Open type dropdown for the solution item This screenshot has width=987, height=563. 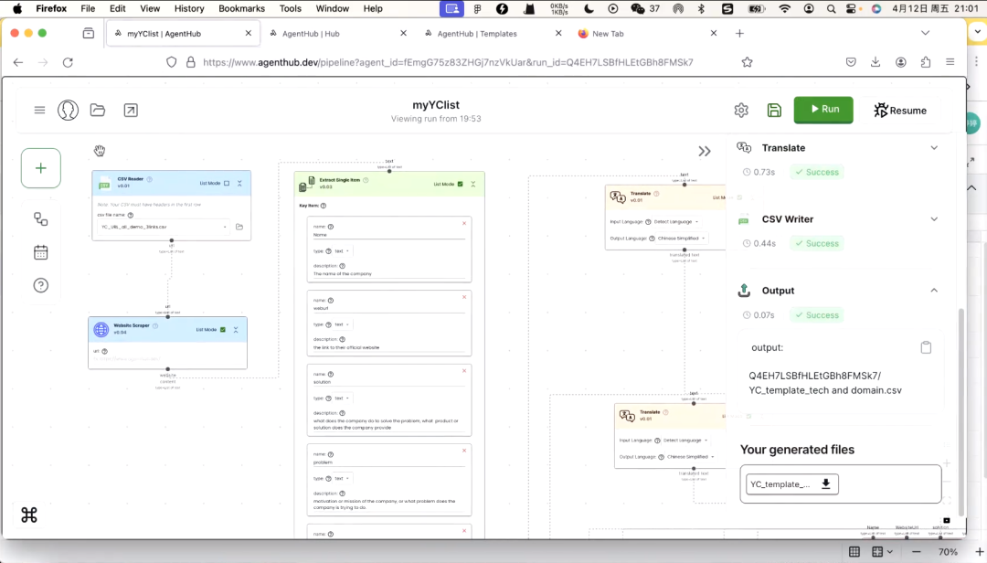point(343,398)
